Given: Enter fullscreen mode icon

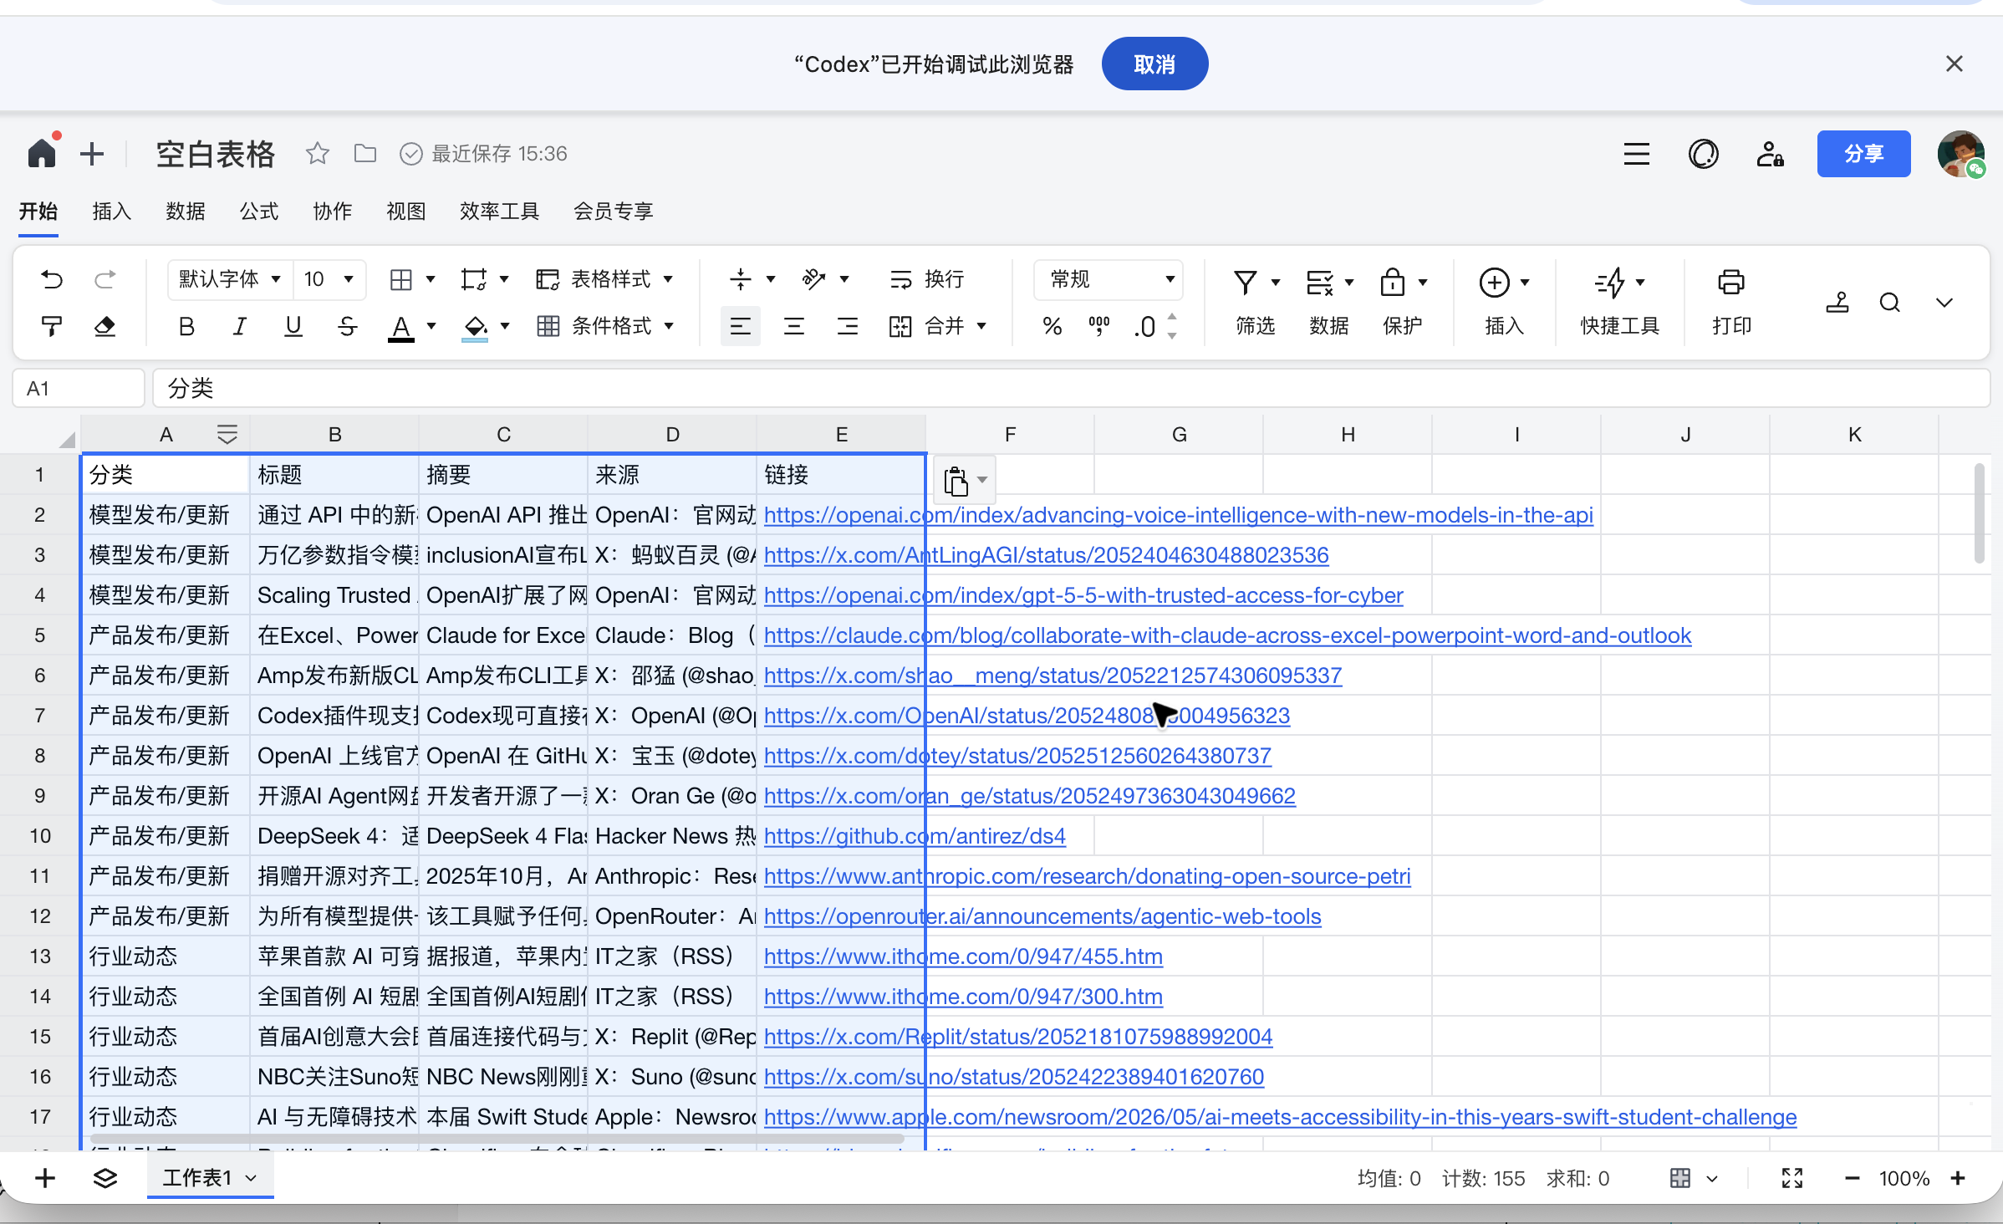Looking at the screenshot, I should [1792, 1178].
